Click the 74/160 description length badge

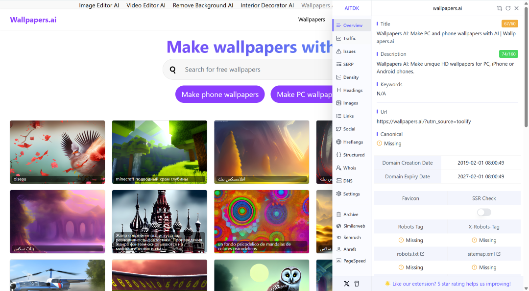pos(508,54)
